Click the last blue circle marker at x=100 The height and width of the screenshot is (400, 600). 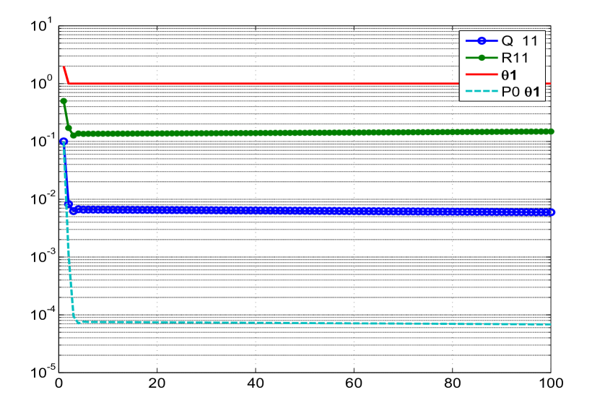(550, 212)
